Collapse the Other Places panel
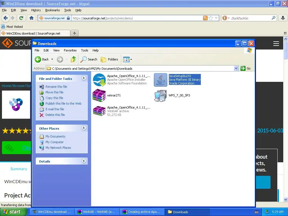The width and height of the screenshot is (288, 216). coord(84,128)
